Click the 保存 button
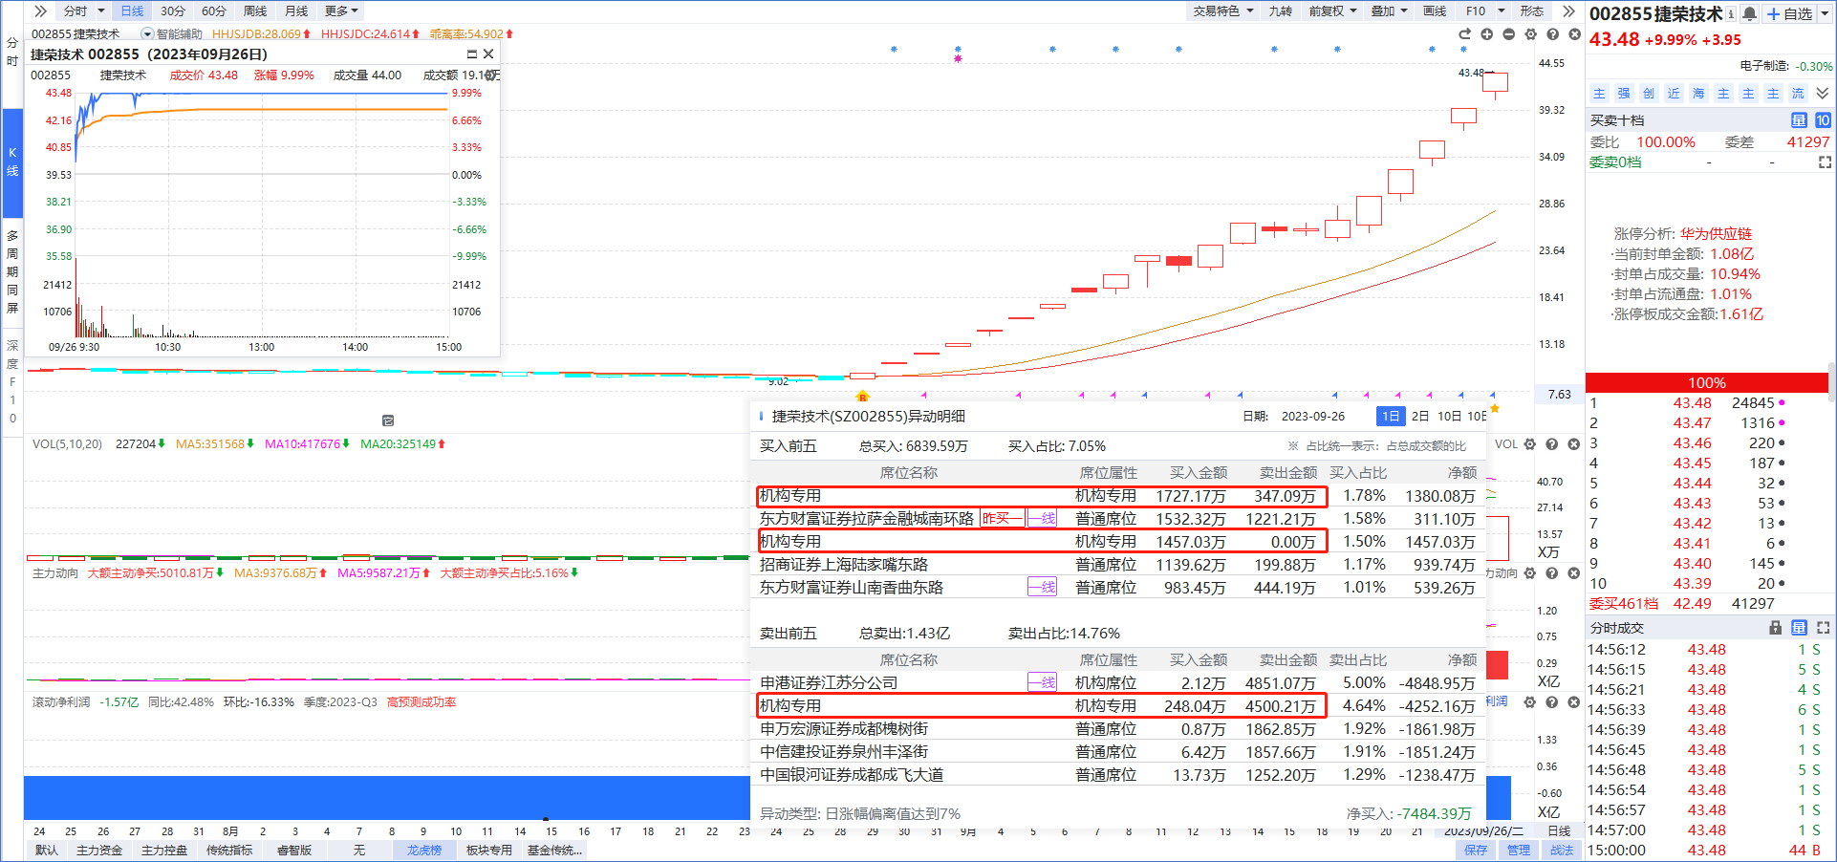1837x862 pixels. [1476, 850]
